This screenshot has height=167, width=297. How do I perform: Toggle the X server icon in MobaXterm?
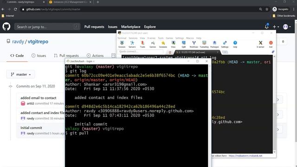[x=260, y=45]
